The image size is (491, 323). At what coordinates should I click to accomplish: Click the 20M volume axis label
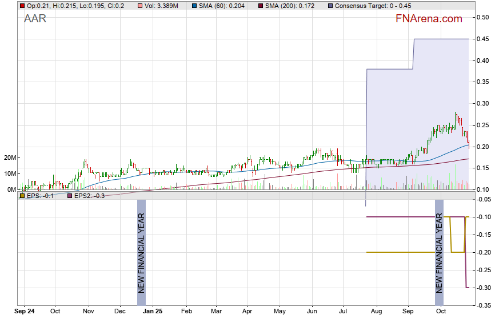pyautogui.click(x=10, y=158)
